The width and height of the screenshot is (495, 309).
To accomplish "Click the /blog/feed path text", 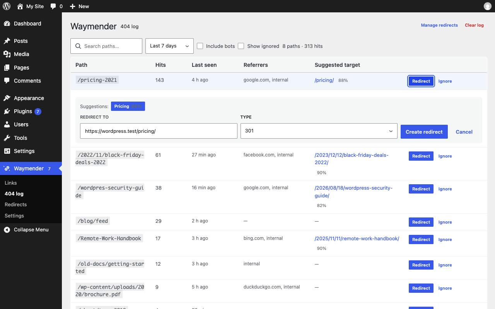I will (x=93, y=221).
